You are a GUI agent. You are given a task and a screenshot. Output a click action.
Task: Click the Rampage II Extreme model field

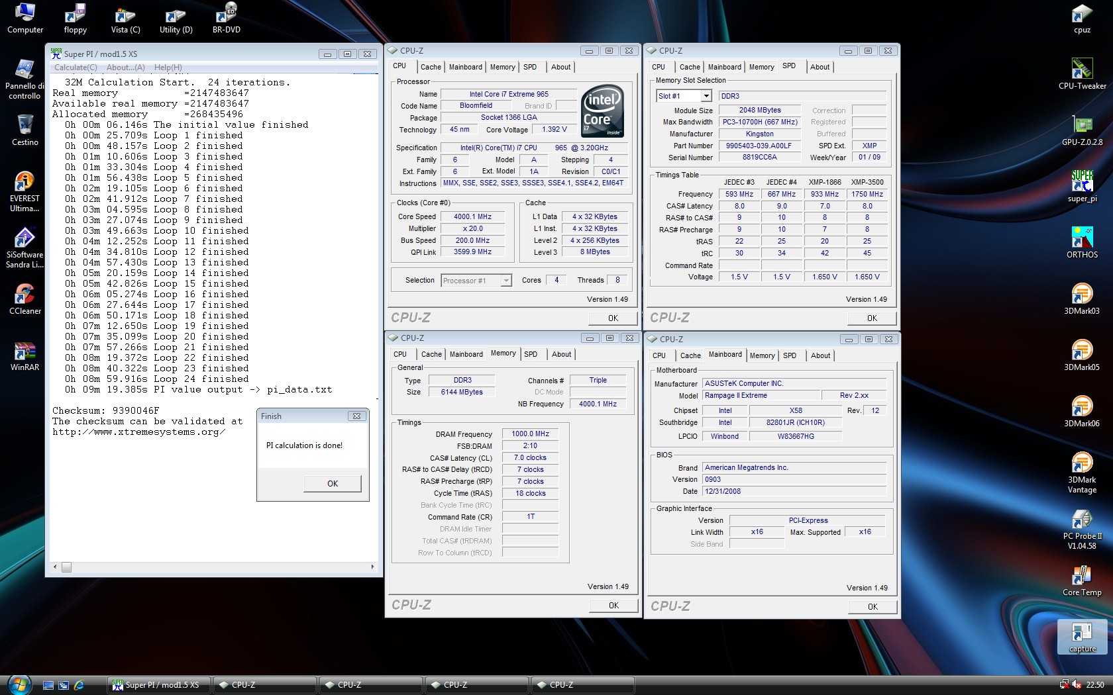(x=761, y=396)
